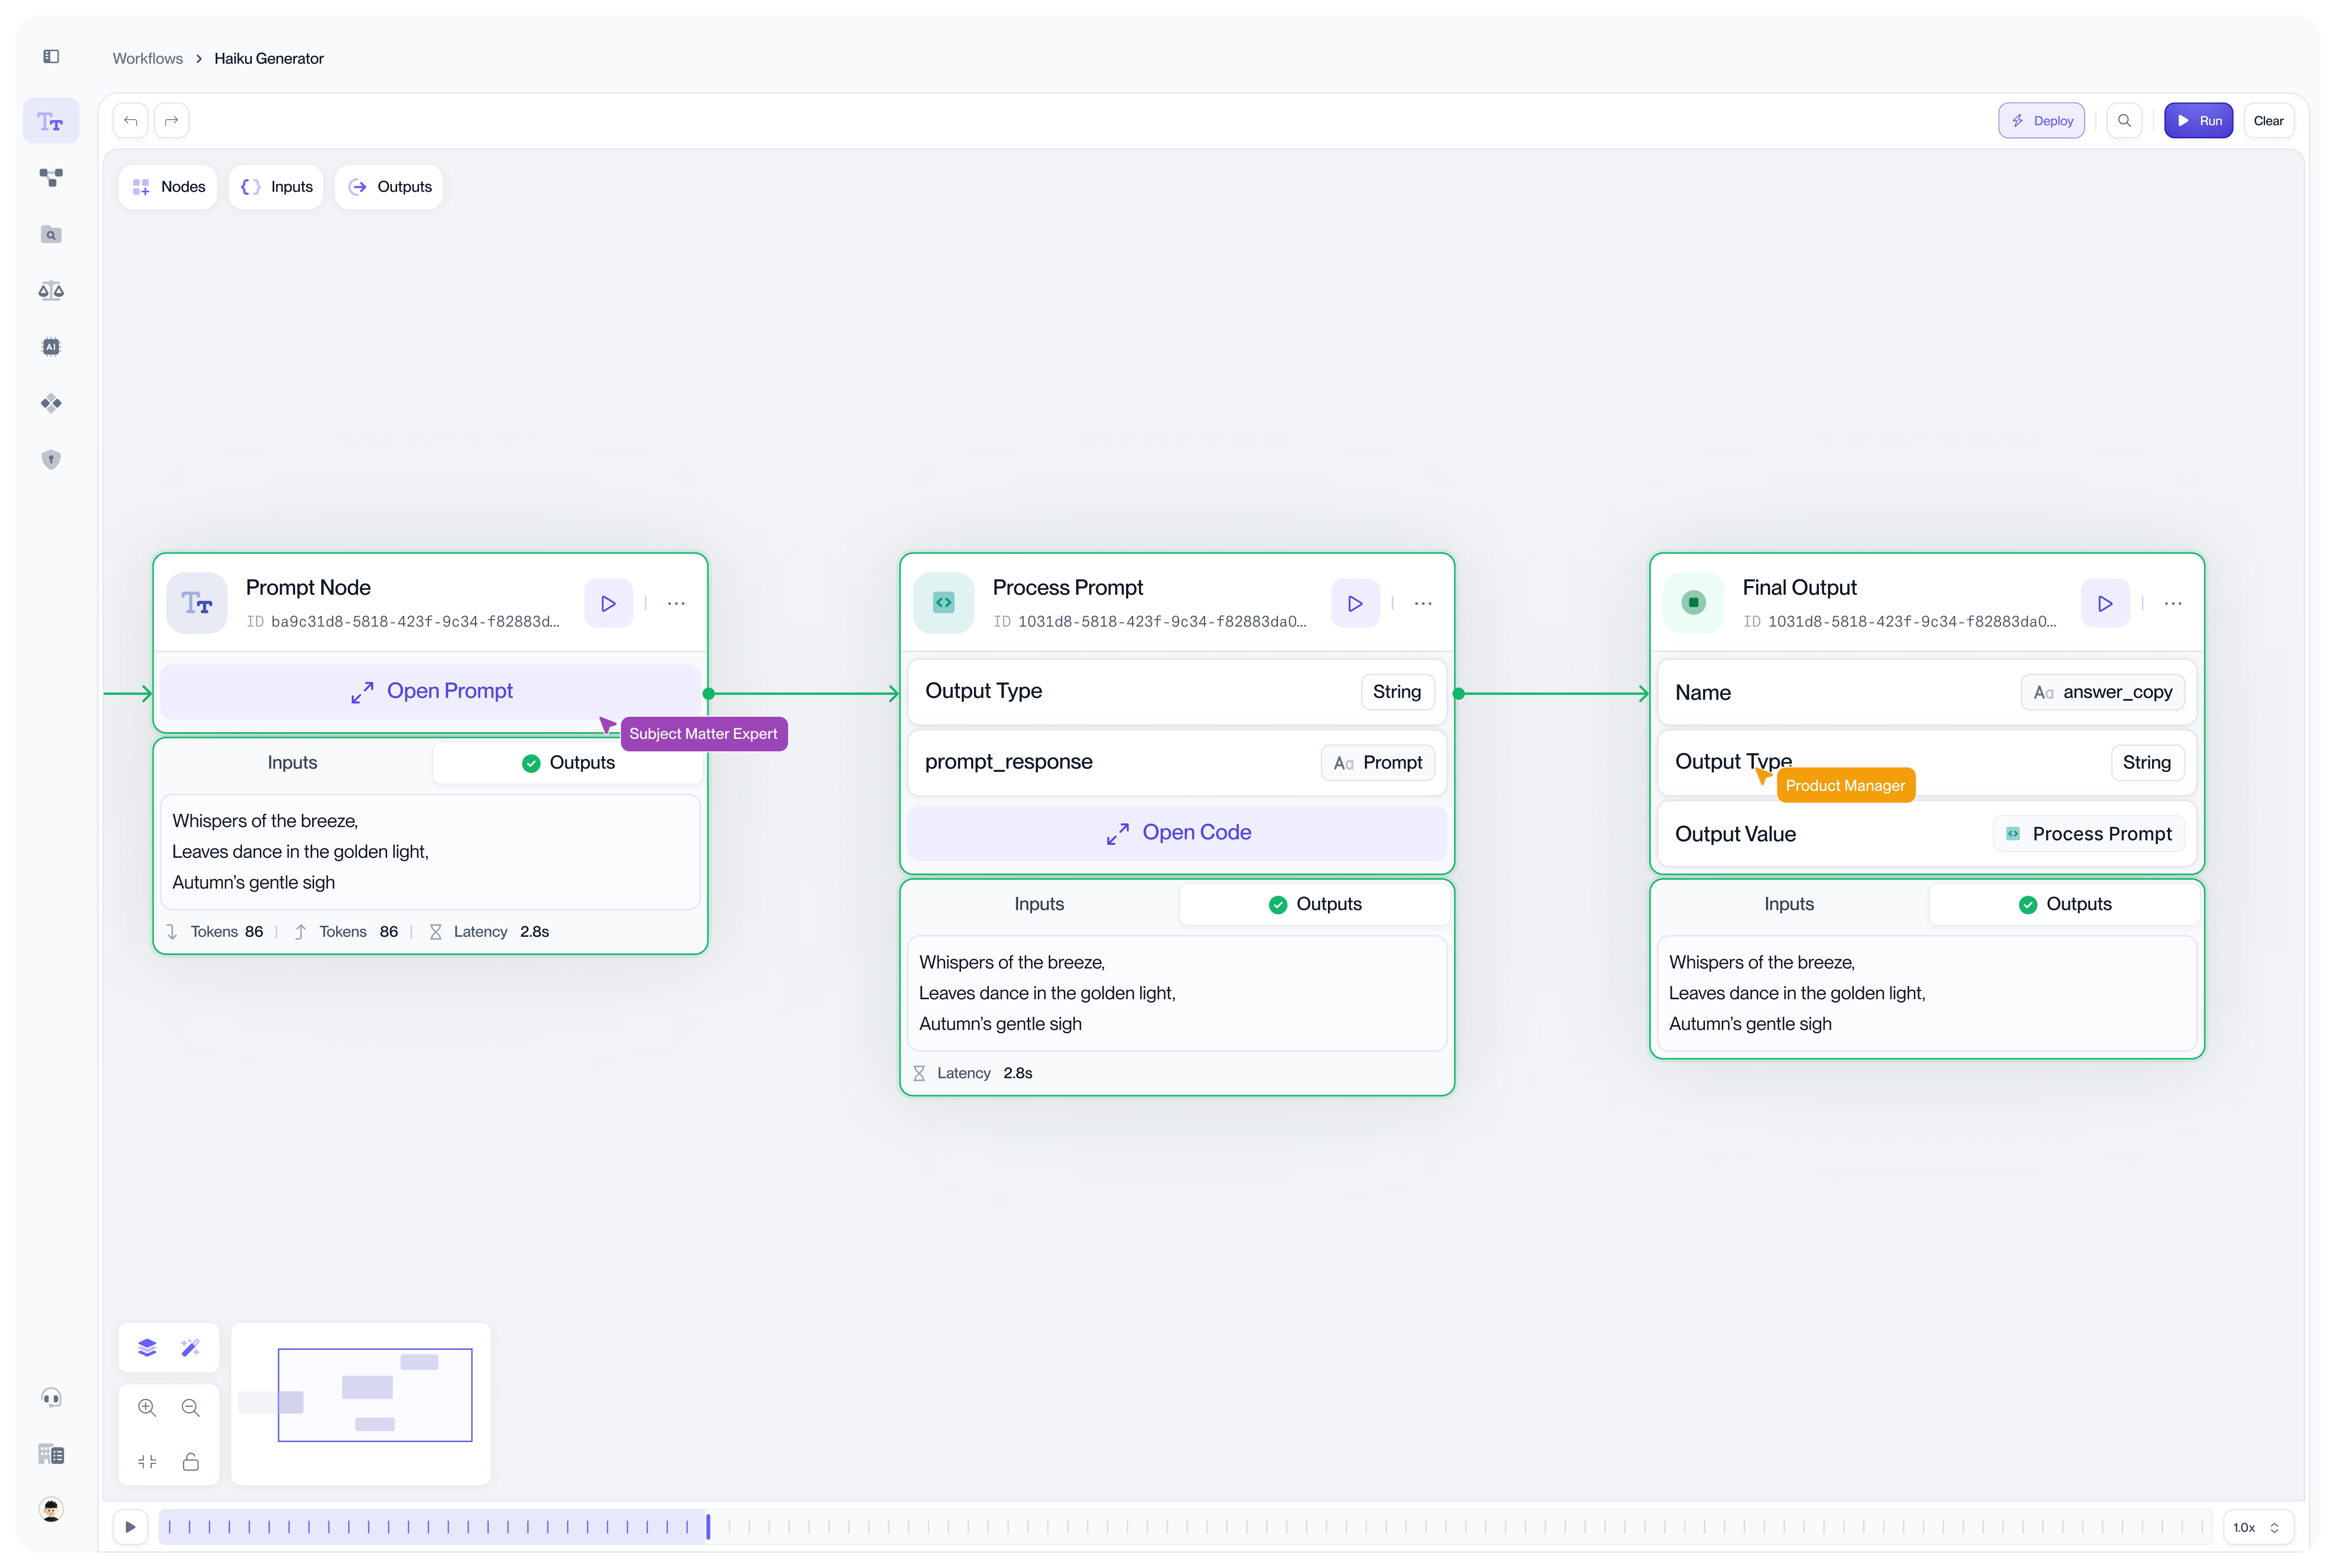Screen dimensions: 2336x1568
Task: Click the undo arrow in toolbar
Action: [x=131, y=121]
